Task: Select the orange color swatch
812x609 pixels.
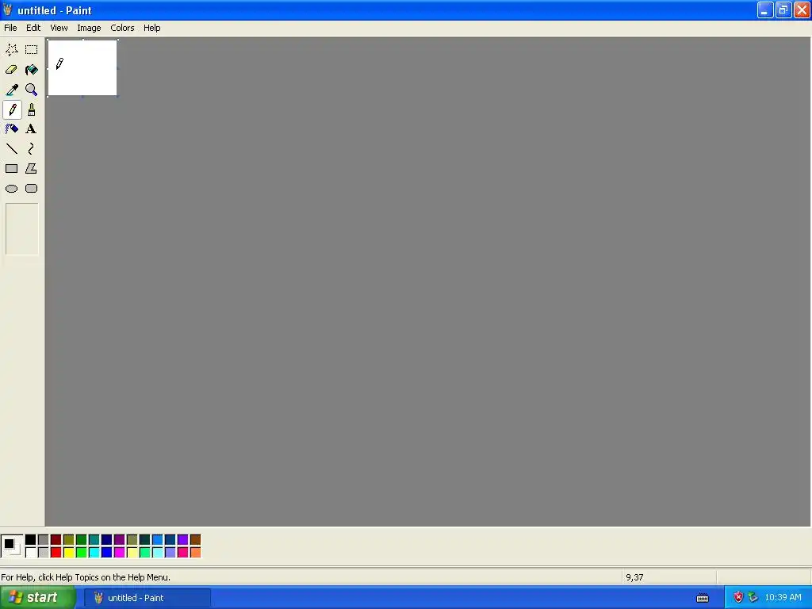Action: tap(195, 553)
